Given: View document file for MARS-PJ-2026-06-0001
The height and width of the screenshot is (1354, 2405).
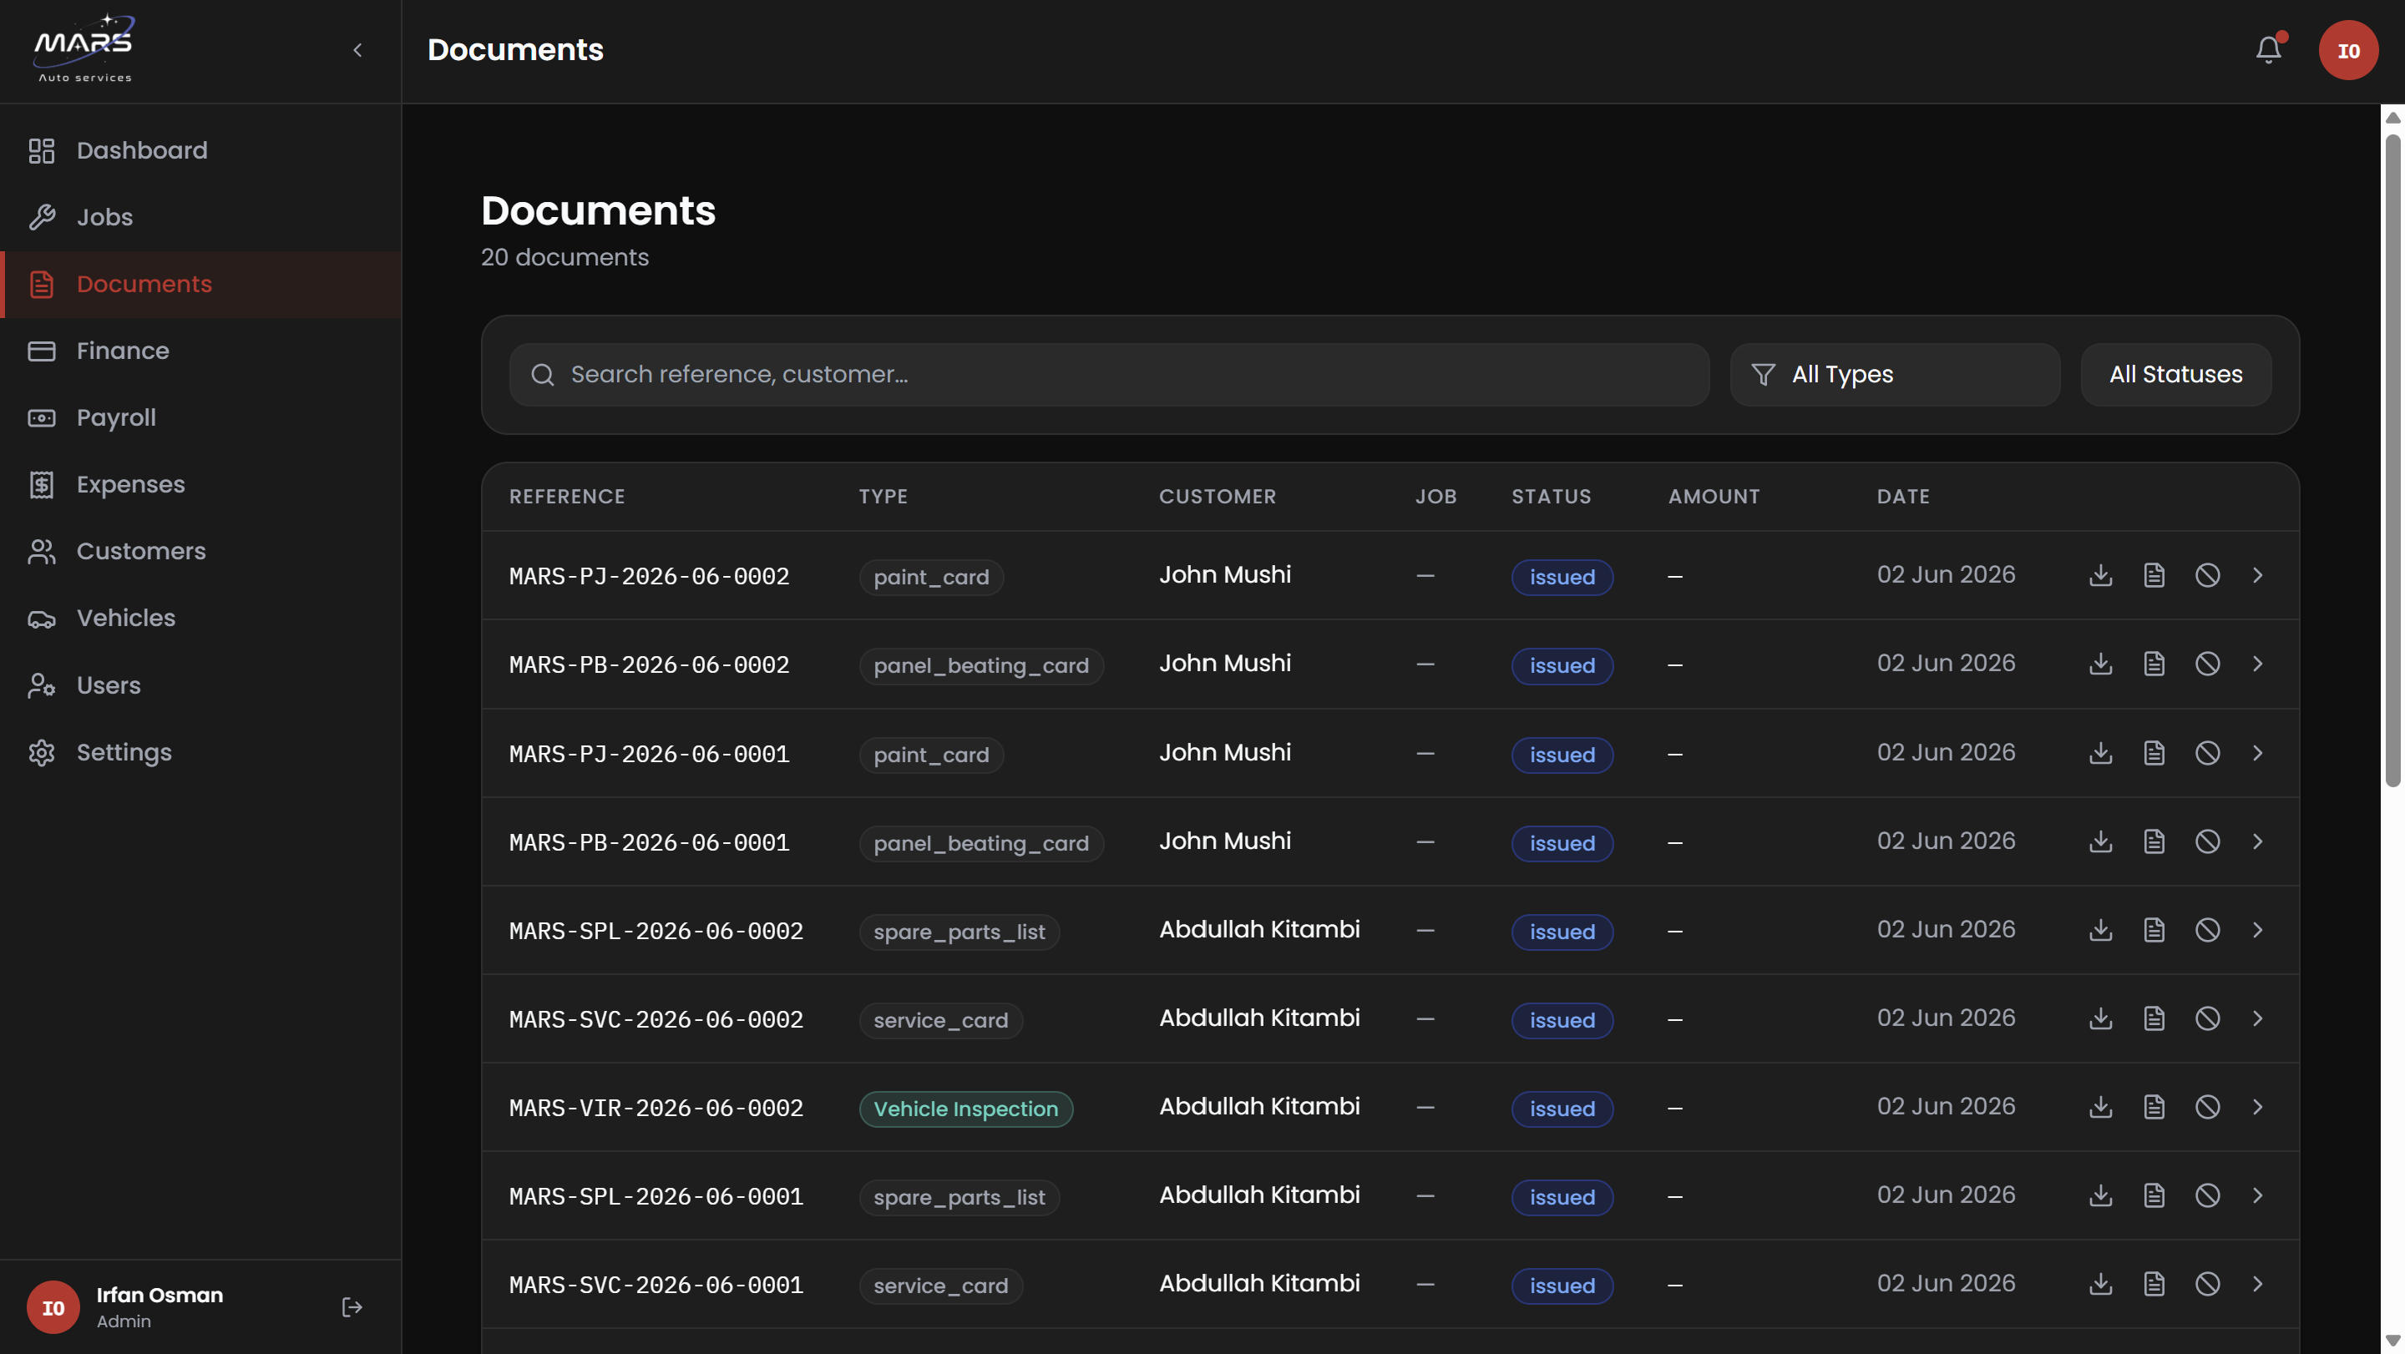Looking at the screenshot, I should pyautogui.click(x=2154, y=753).
